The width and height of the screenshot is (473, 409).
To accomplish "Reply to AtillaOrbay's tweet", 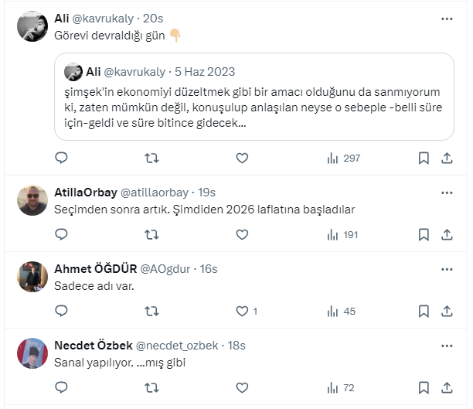I will click(62, 234).
